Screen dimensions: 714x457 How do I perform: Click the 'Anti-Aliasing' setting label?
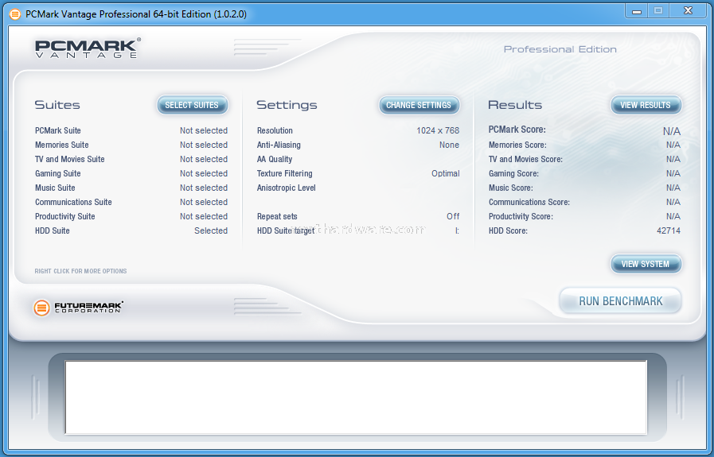point(279,145)
